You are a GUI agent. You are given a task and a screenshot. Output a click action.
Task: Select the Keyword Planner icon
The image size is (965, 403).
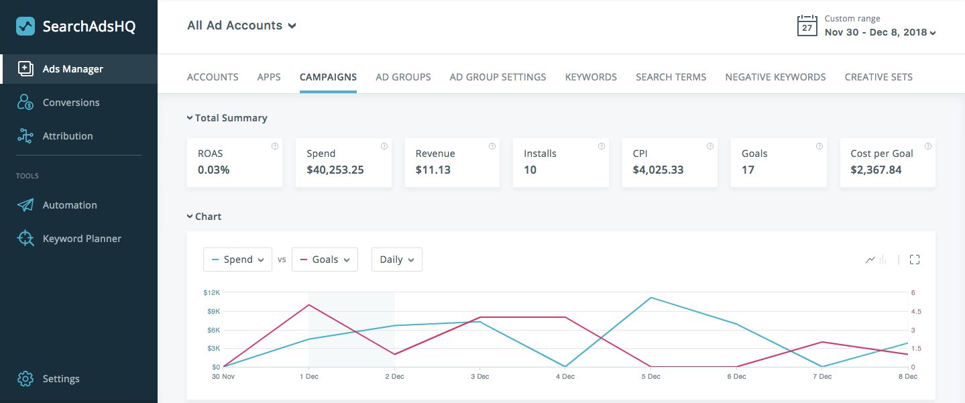point(25,238)
